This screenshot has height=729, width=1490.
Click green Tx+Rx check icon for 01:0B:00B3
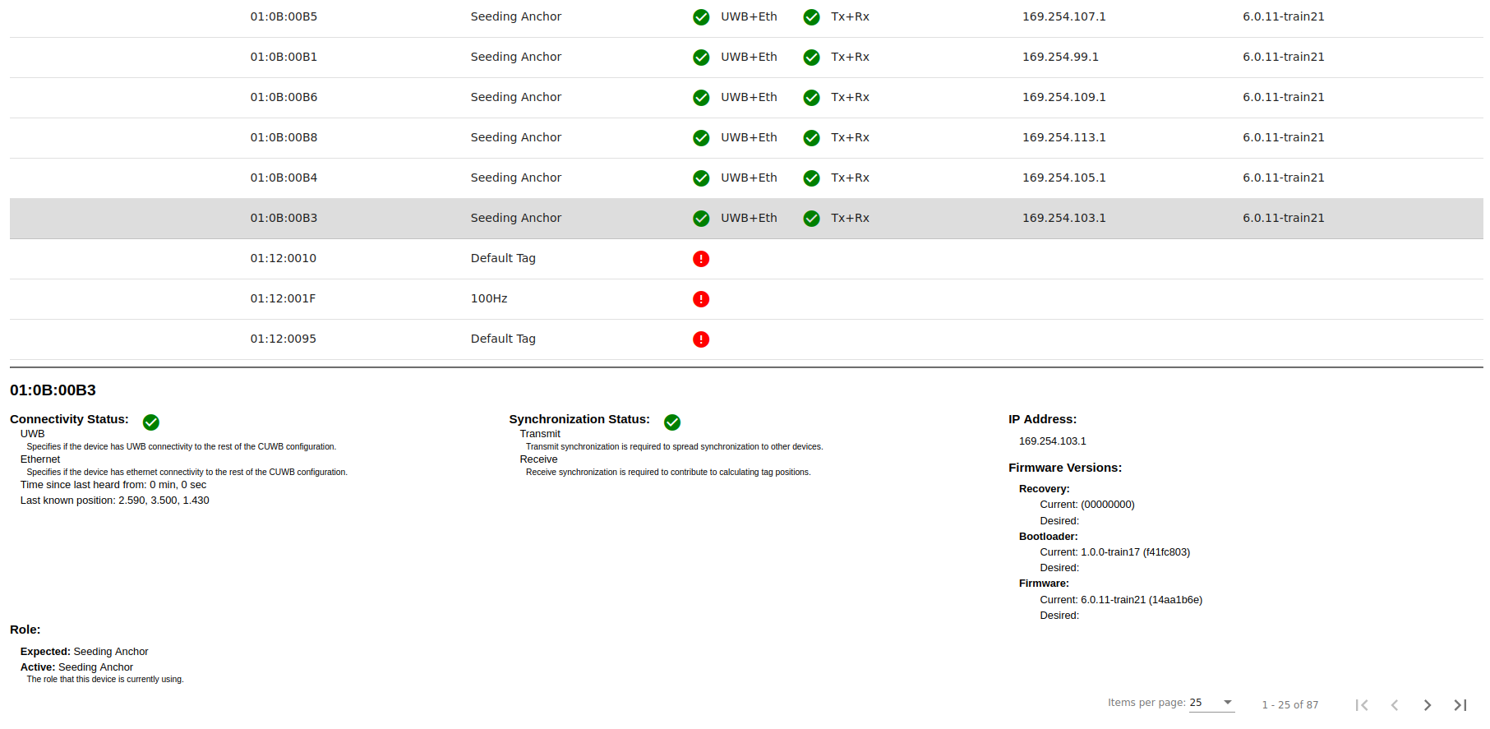pos(811,219)
